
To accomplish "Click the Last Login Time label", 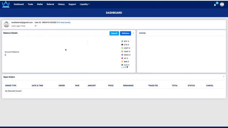I will (x=19, y=26).
